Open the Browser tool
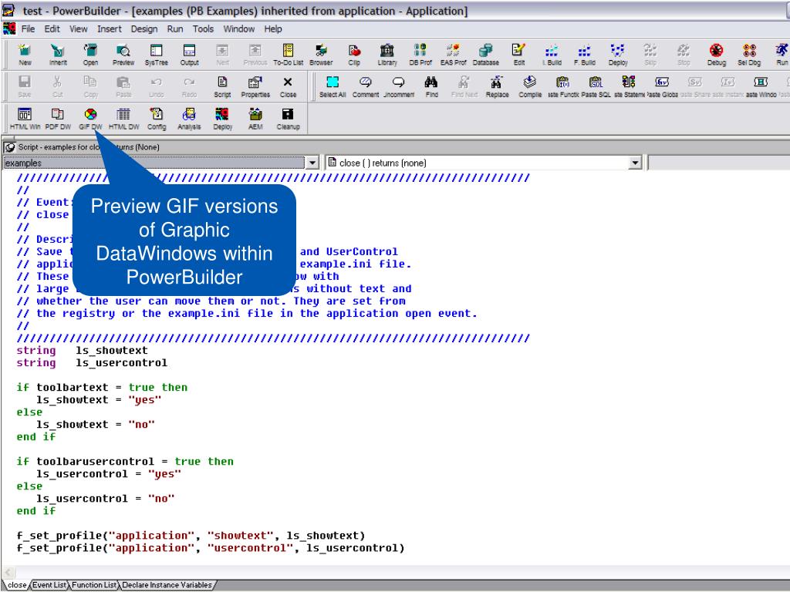The image size is (790, 592). [321, 55]
